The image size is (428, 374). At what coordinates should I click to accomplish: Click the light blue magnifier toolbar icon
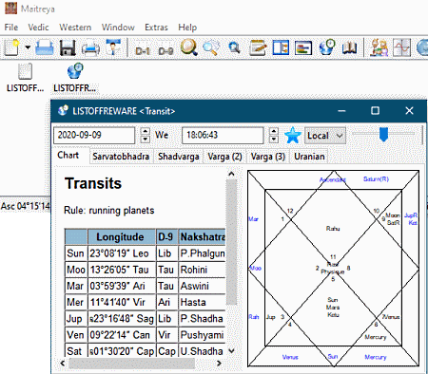click(211, 47)
